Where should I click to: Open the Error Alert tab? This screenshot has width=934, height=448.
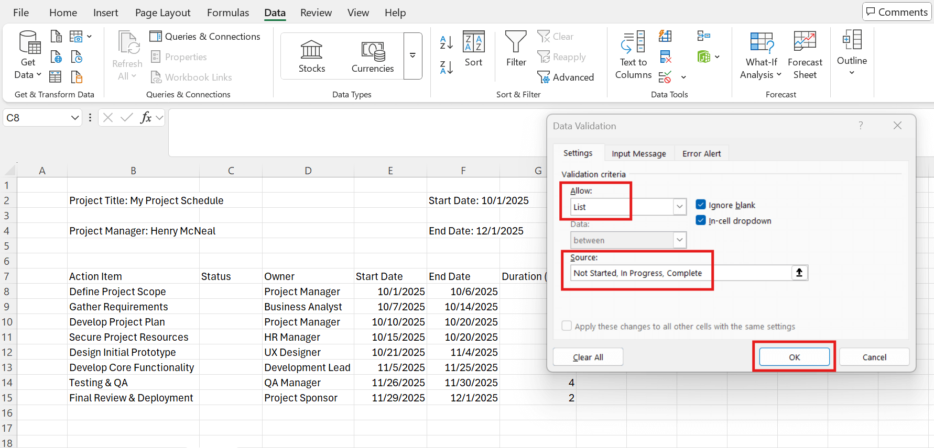point(702,153)
